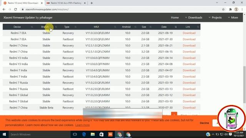Download Redmi Y3 India Fastboot ROM
This screenshot has width=246, height=138.
click(x=189, y=64)
